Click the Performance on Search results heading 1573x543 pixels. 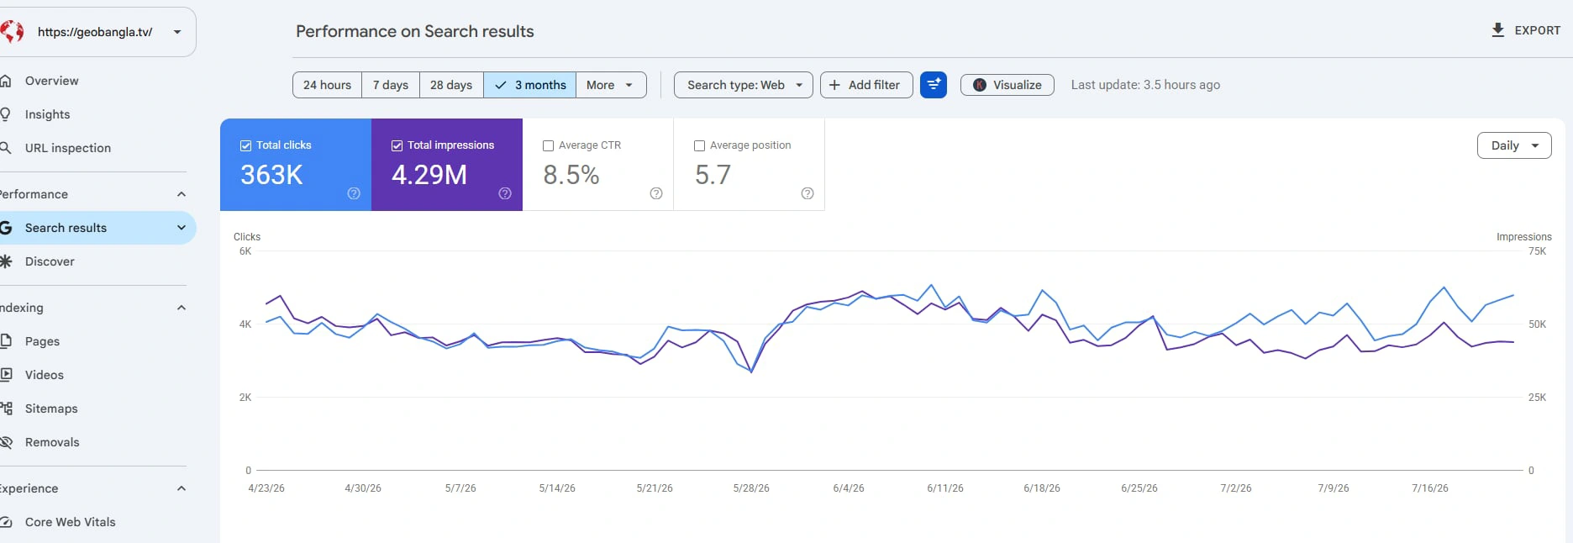(x=415, y=31)
